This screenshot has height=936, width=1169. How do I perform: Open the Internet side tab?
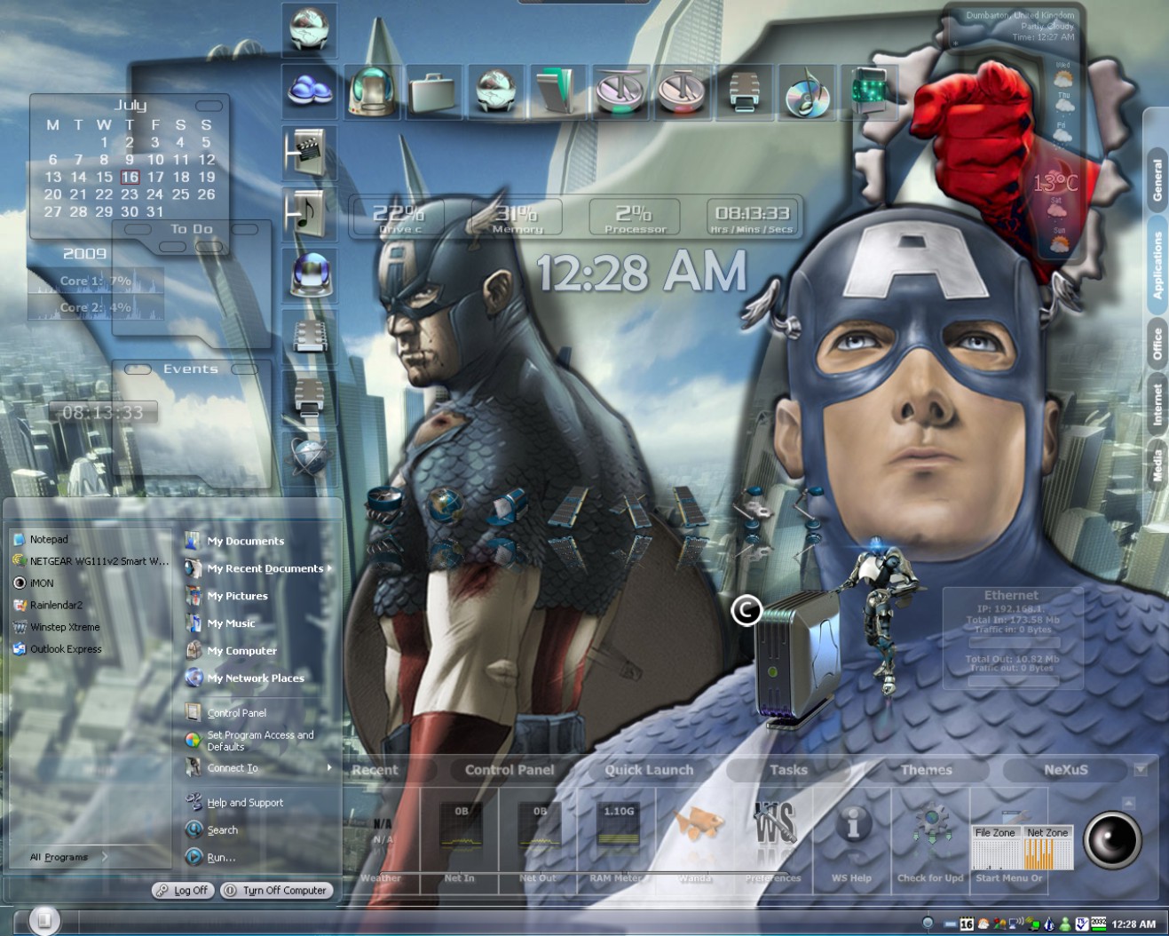[1157, 405]
